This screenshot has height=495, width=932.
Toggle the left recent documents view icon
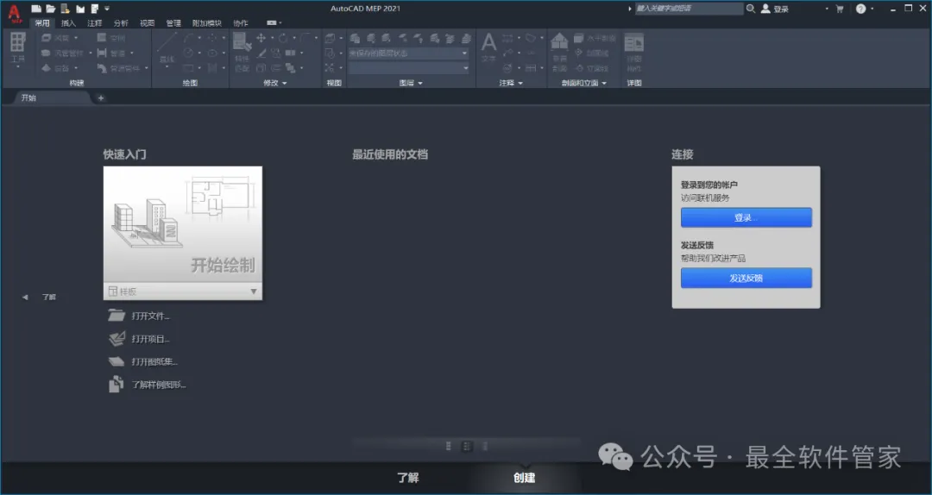(x=449, y=446)
